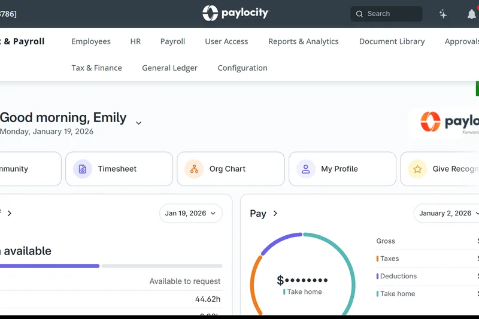This screenshot has height=319, width=479.
Task: Open the Configuration menu
Action: [242, 68]
